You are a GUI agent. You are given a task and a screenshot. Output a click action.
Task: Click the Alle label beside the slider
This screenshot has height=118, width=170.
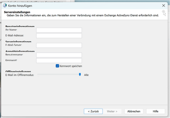point(86,75)
